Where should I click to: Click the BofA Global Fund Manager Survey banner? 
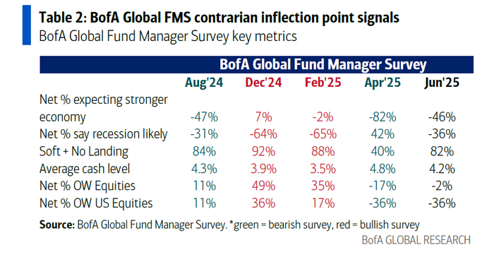click(x=256, y=65)
